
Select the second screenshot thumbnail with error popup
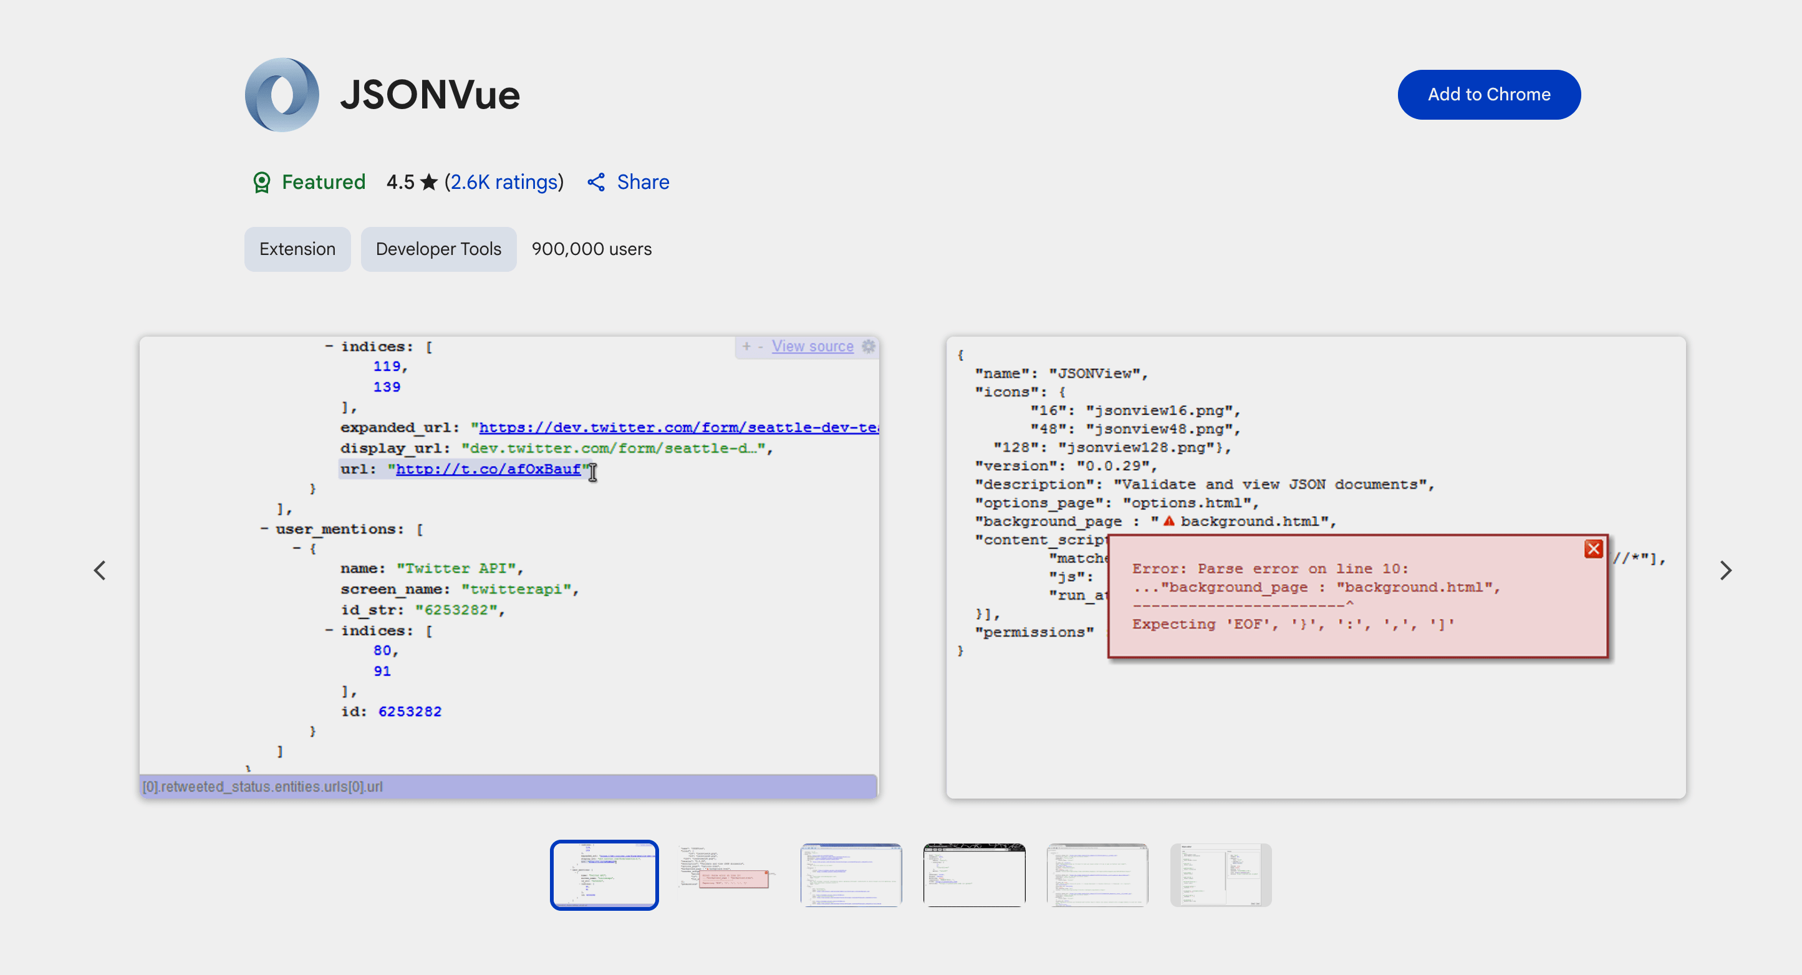[728, 875]
